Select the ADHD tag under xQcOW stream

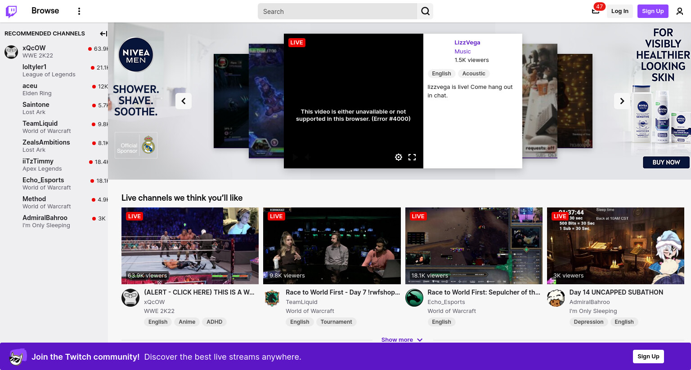pos(215,322)
